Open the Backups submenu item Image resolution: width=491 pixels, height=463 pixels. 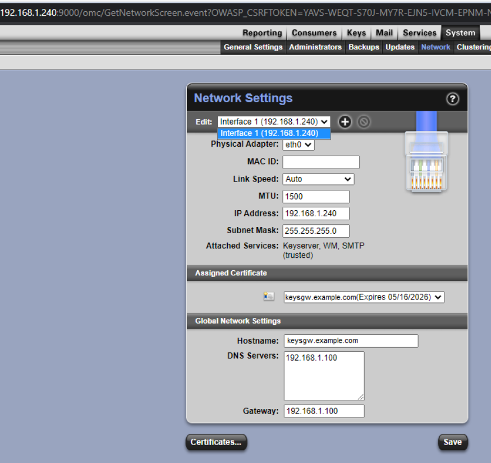coord(364,47)
